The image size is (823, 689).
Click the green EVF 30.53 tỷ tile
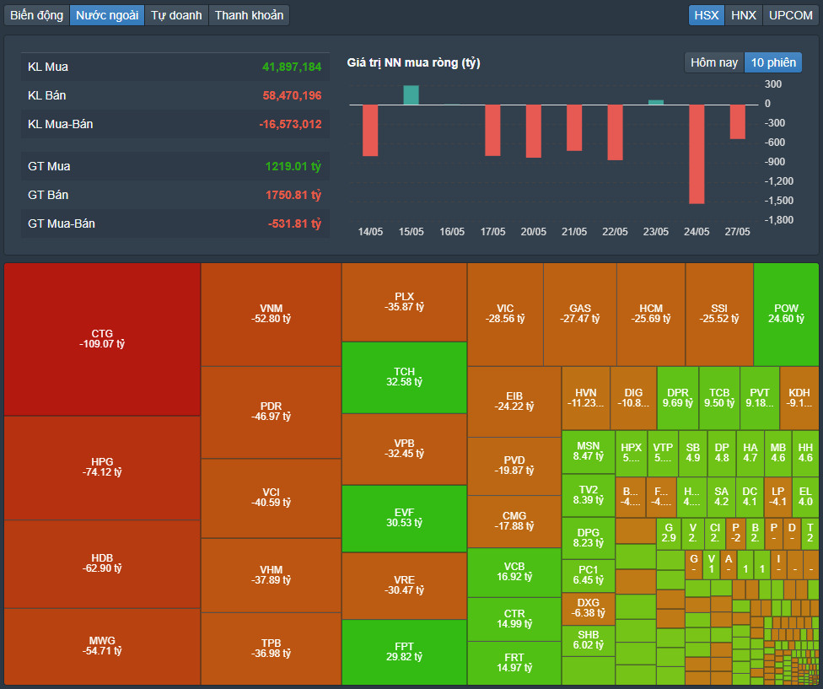point(404,519)
